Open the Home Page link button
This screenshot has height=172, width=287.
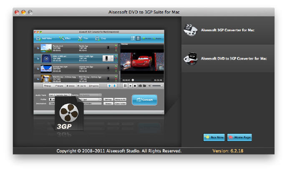pyautogui.click(x=239, y=137)
